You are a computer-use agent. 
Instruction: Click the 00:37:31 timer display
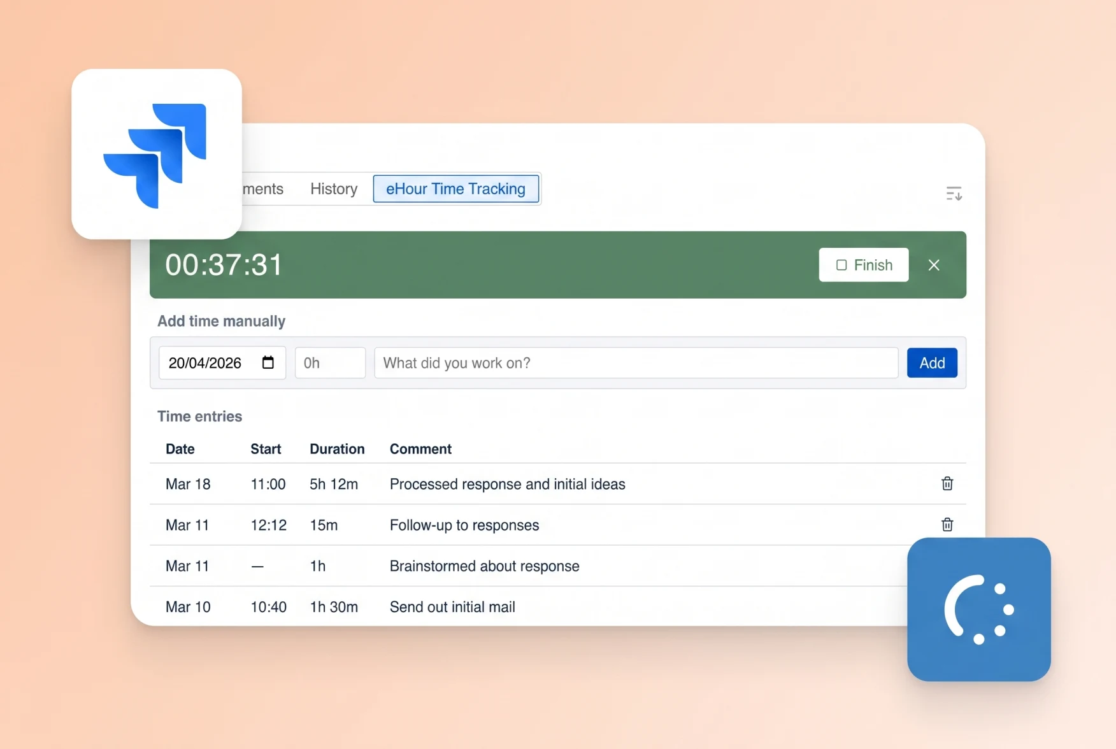tap(224, 265)
